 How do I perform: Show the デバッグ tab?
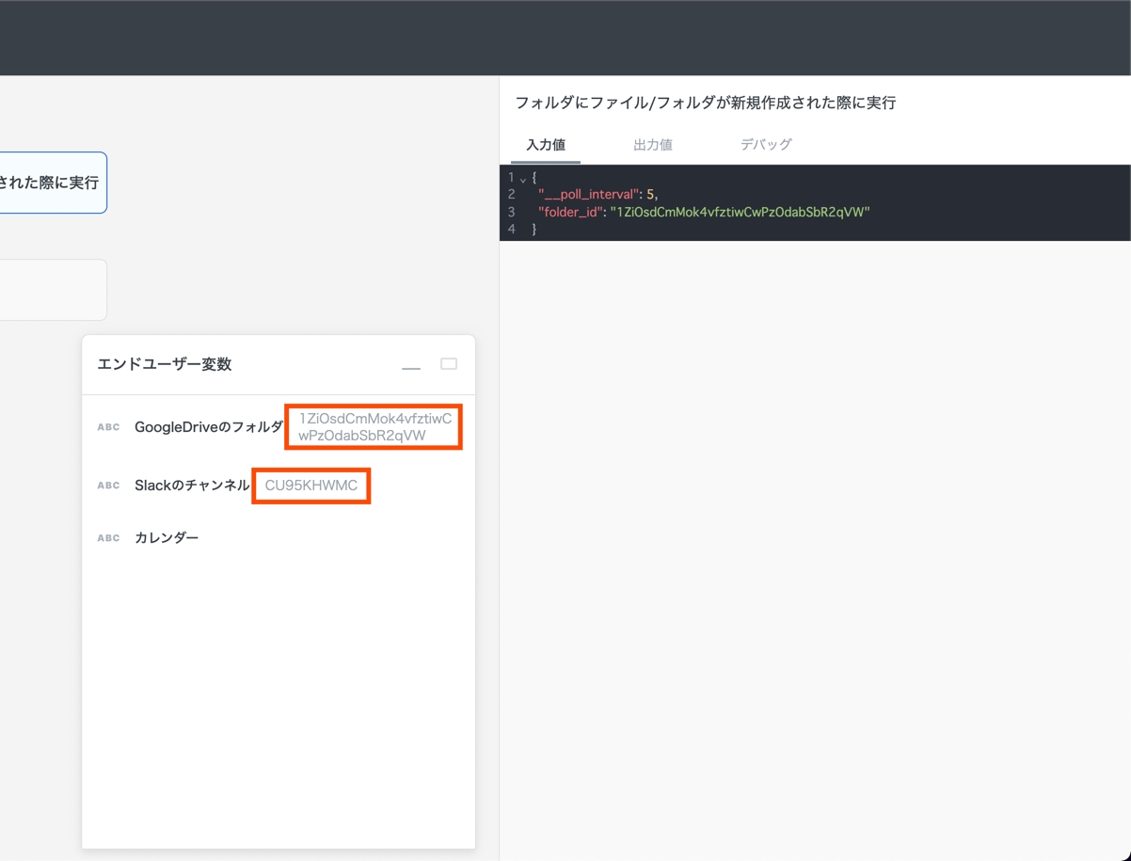765,145
